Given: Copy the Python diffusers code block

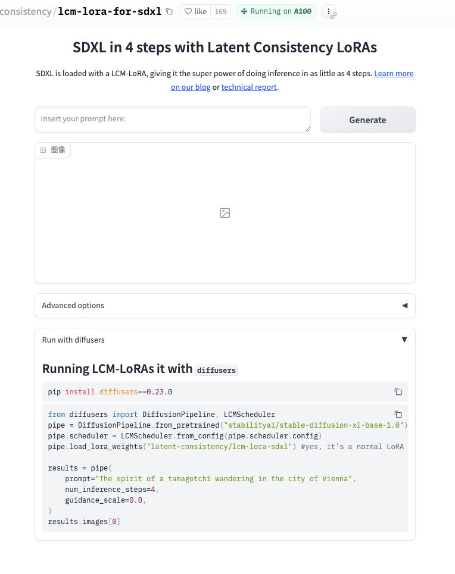Looking at the screenshot, I should pyautogui.click(x=398, y=415).
